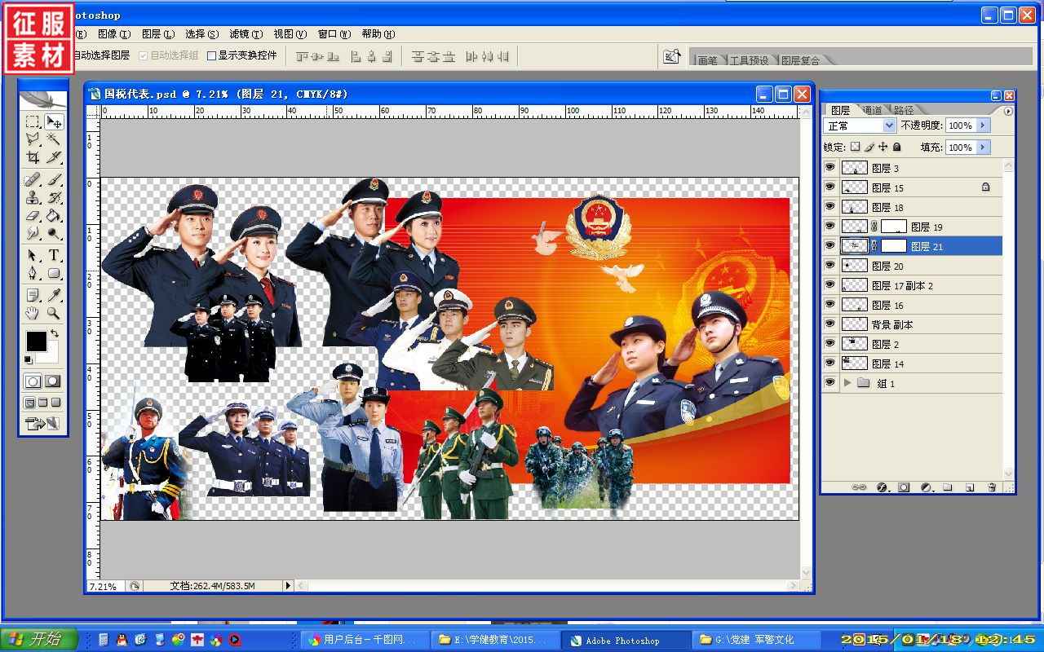Select the Rounded Rectangle shape tool
This screenshot has width=1044, height=652.
click(x=54, y=273)
